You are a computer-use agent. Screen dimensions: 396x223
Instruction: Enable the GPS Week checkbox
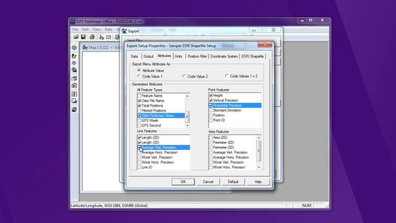coord(139,121)
